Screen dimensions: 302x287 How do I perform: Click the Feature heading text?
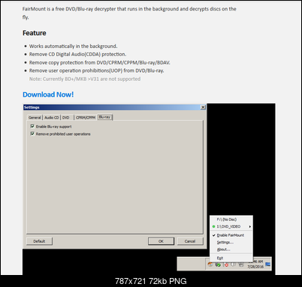tap(35, 33)
